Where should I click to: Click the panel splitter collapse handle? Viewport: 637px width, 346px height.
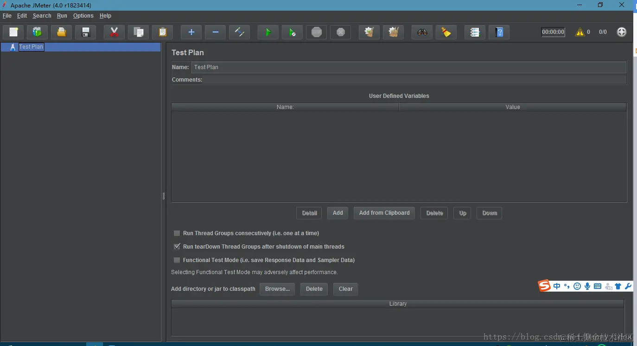point(164,196)
